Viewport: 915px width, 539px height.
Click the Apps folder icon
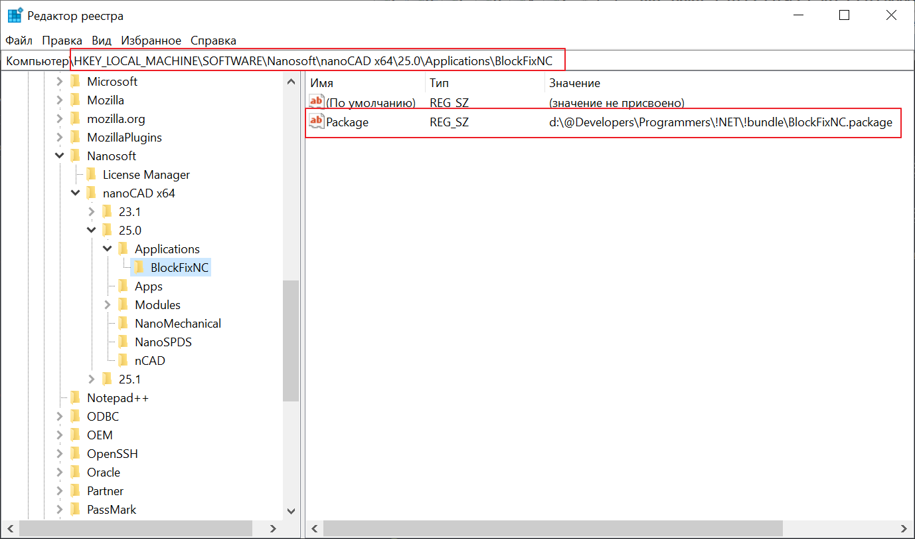123,286
